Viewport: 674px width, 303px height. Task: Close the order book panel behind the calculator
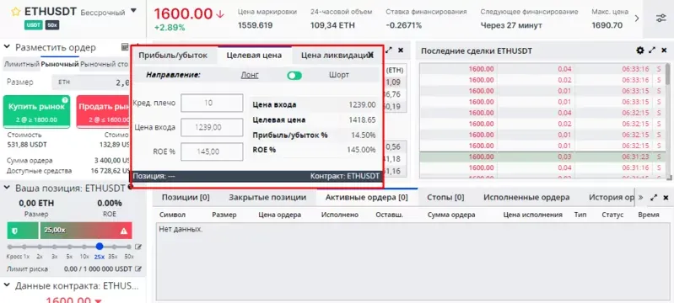(401, 50)
